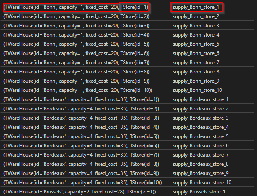Click the supply_Bordeaux_store_10 cell
The width and height of the screenshot is (257, 196).
point(212,183)
